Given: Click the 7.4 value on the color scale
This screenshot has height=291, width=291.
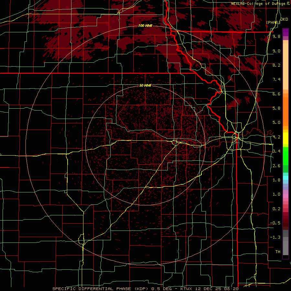Looking at the screenshot, I should 276,80.
